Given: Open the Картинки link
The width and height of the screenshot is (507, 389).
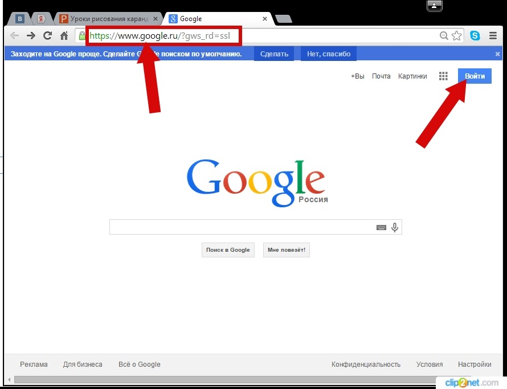Looking at the screenshot, I should [x=412, y=76].
